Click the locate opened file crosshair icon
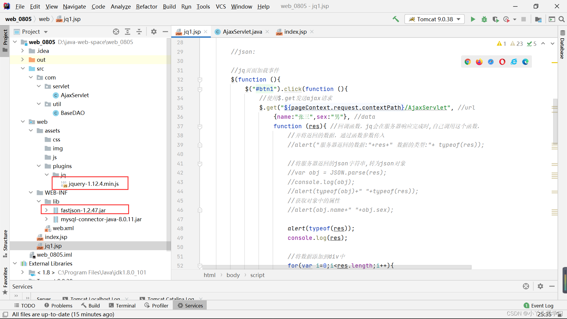The height and width of the screenshot is (319, 567). click(116, 32)
